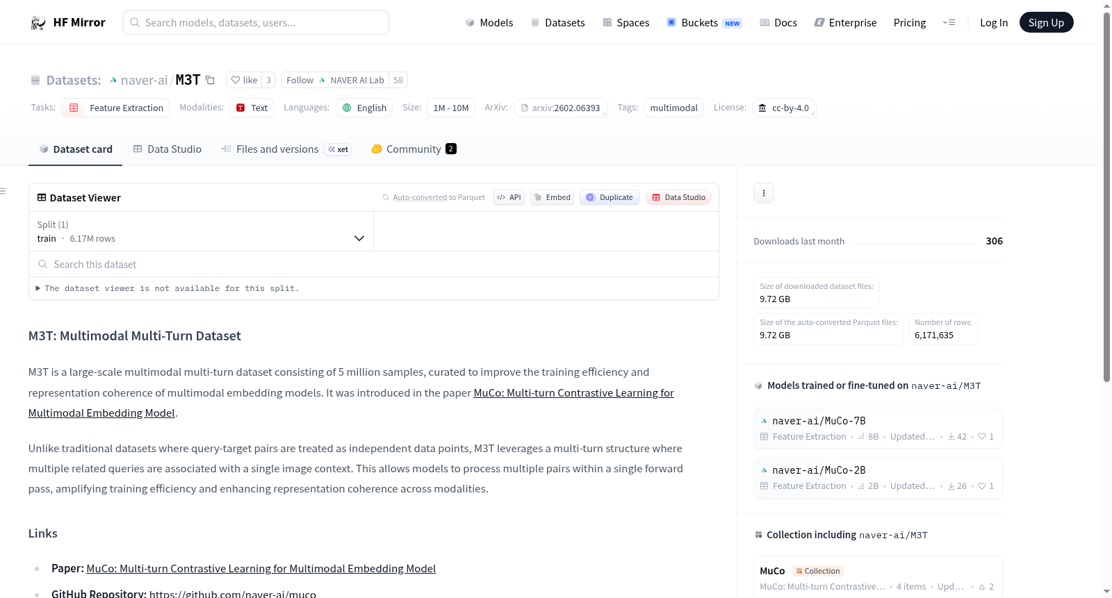
Task: Click the Dataset Viewer table icon
Action: pos(42,197)
